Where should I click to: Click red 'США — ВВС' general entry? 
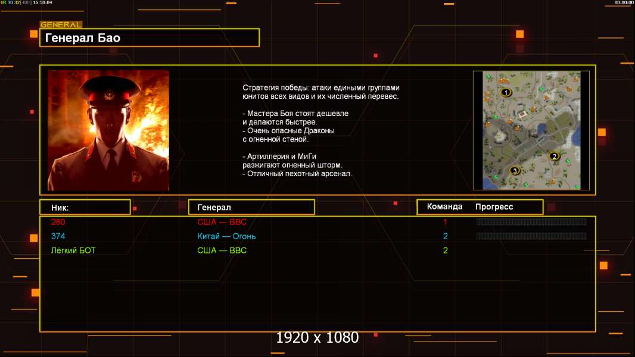click(x=222, y=222)
